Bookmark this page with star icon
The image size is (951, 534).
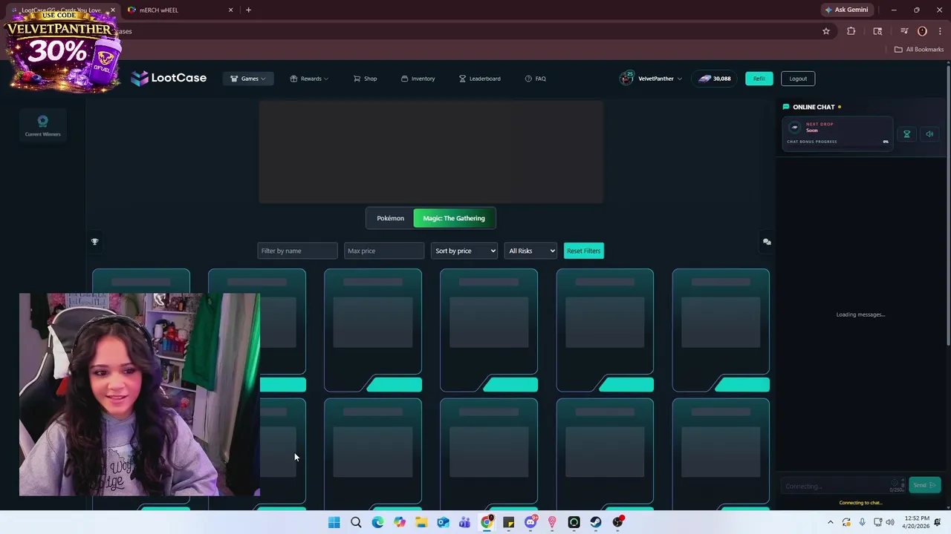click(825, 31)
